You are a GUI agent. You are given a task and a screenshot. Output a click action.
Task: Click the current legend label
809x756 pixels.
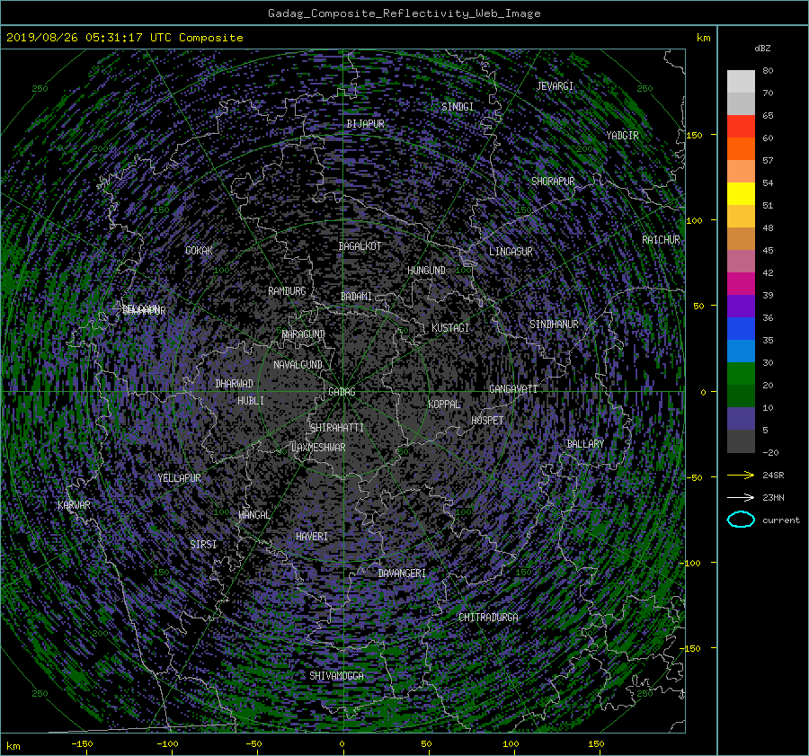point(781,520)
